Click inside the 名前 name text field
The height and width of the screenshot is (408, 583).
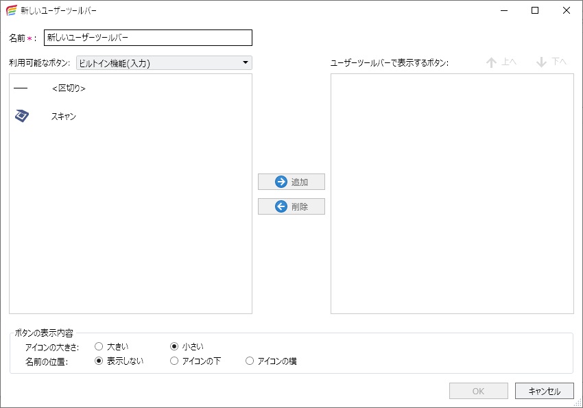(x=147, y=38)
